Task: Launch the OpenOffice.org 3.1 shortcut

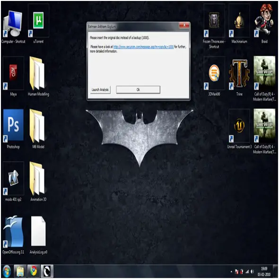Action: click(x=13, y=234)
